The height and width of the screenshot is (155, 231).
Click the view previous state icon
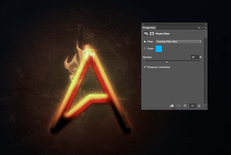(178, 106)
